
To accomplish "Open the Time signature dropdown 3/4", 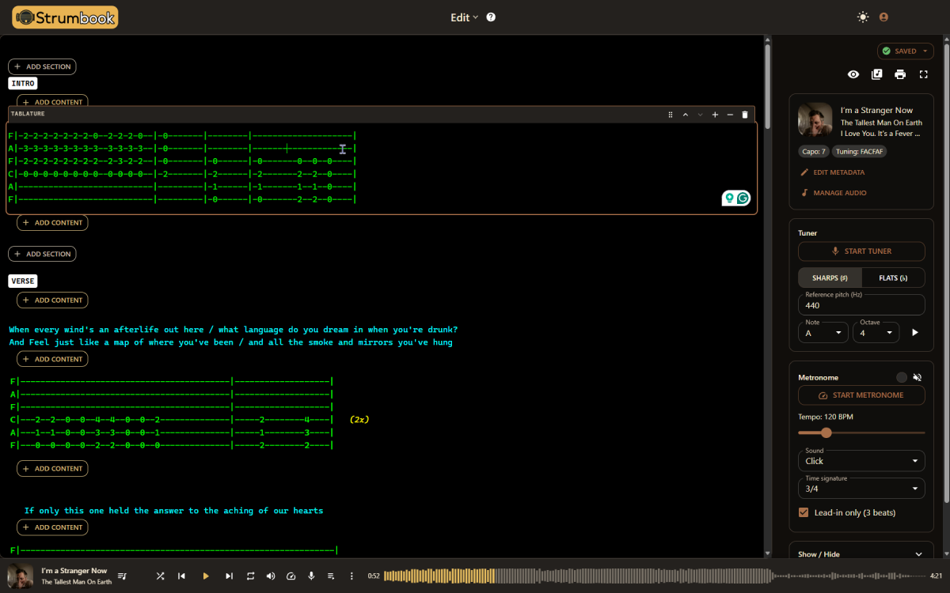I will pyautogui.click(x=861, y=489).
